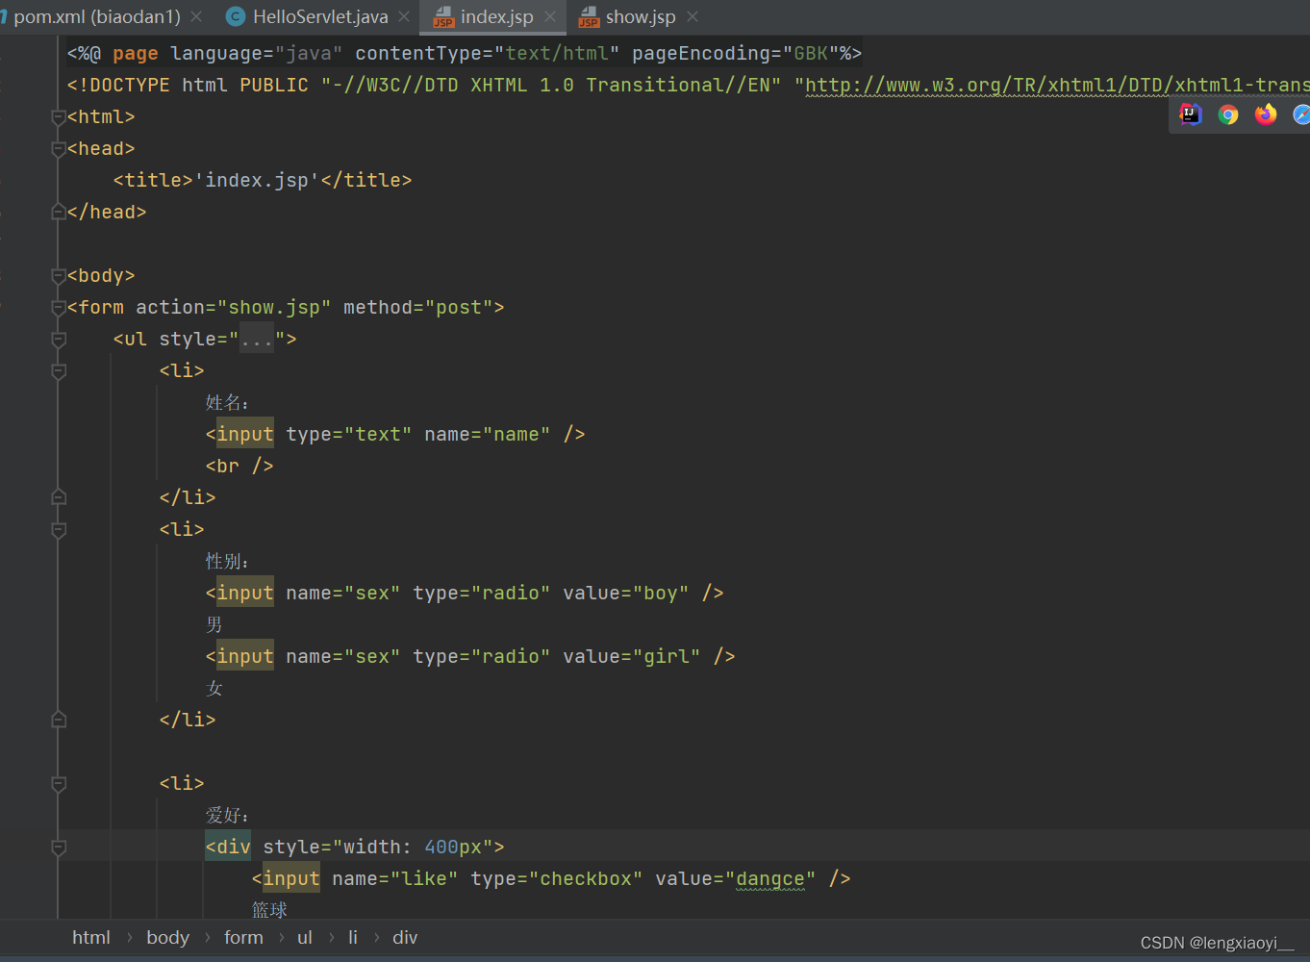Click the xhtml1 DTD URL link
This screenshot has width=1310, height=962.
coord(1058,85)
